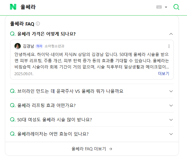Image resolution: width=187 pixels, height=162 pixels.
Task: Collapse the 울쎄라 가격은 어떻게 되나요 answer
Action: 171,34
